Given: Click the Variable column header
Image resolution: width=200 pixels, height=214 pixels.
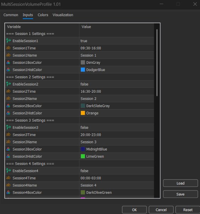Looking at the screenshot, I should pyautogui.click(x=42, y=27).
